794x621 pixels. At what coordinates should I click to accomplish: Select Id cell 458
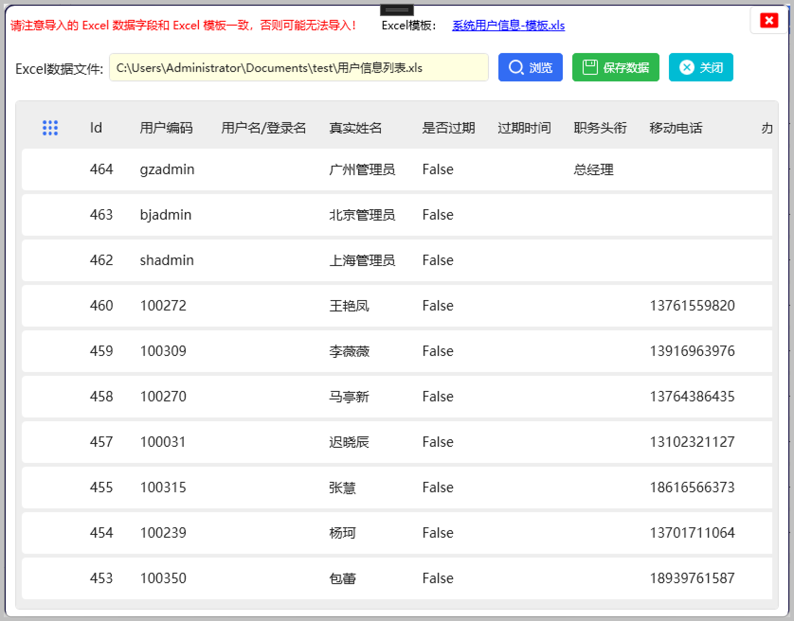click(101, 397)
